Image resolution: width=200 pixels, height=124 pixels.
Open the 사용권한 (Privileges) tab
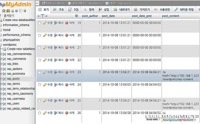(162, 10)
